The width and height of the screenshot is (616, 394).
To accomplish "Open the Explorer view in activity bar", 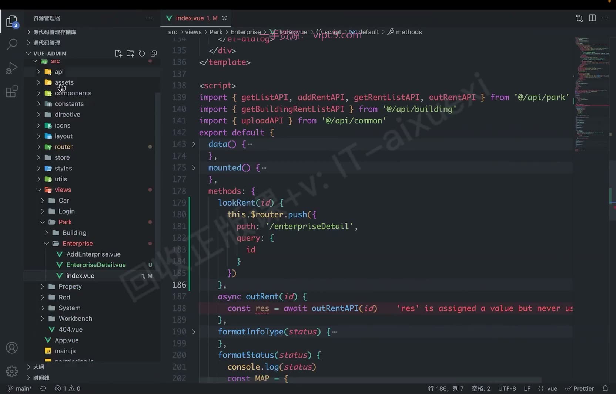I will (x=12, y=21).
